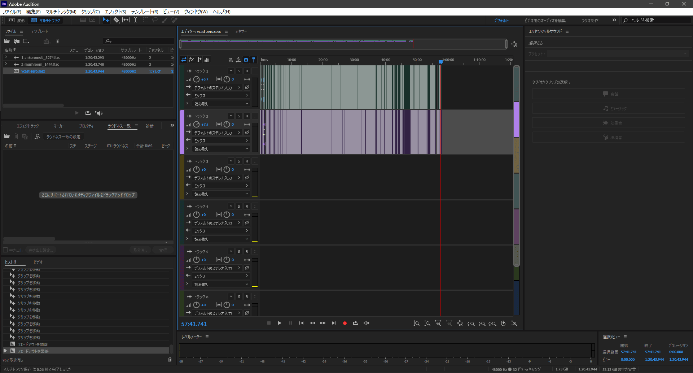Open Track 4 Mix output dropdown
The width and height of the screenshot is (693, 373).
click(221, 231)
